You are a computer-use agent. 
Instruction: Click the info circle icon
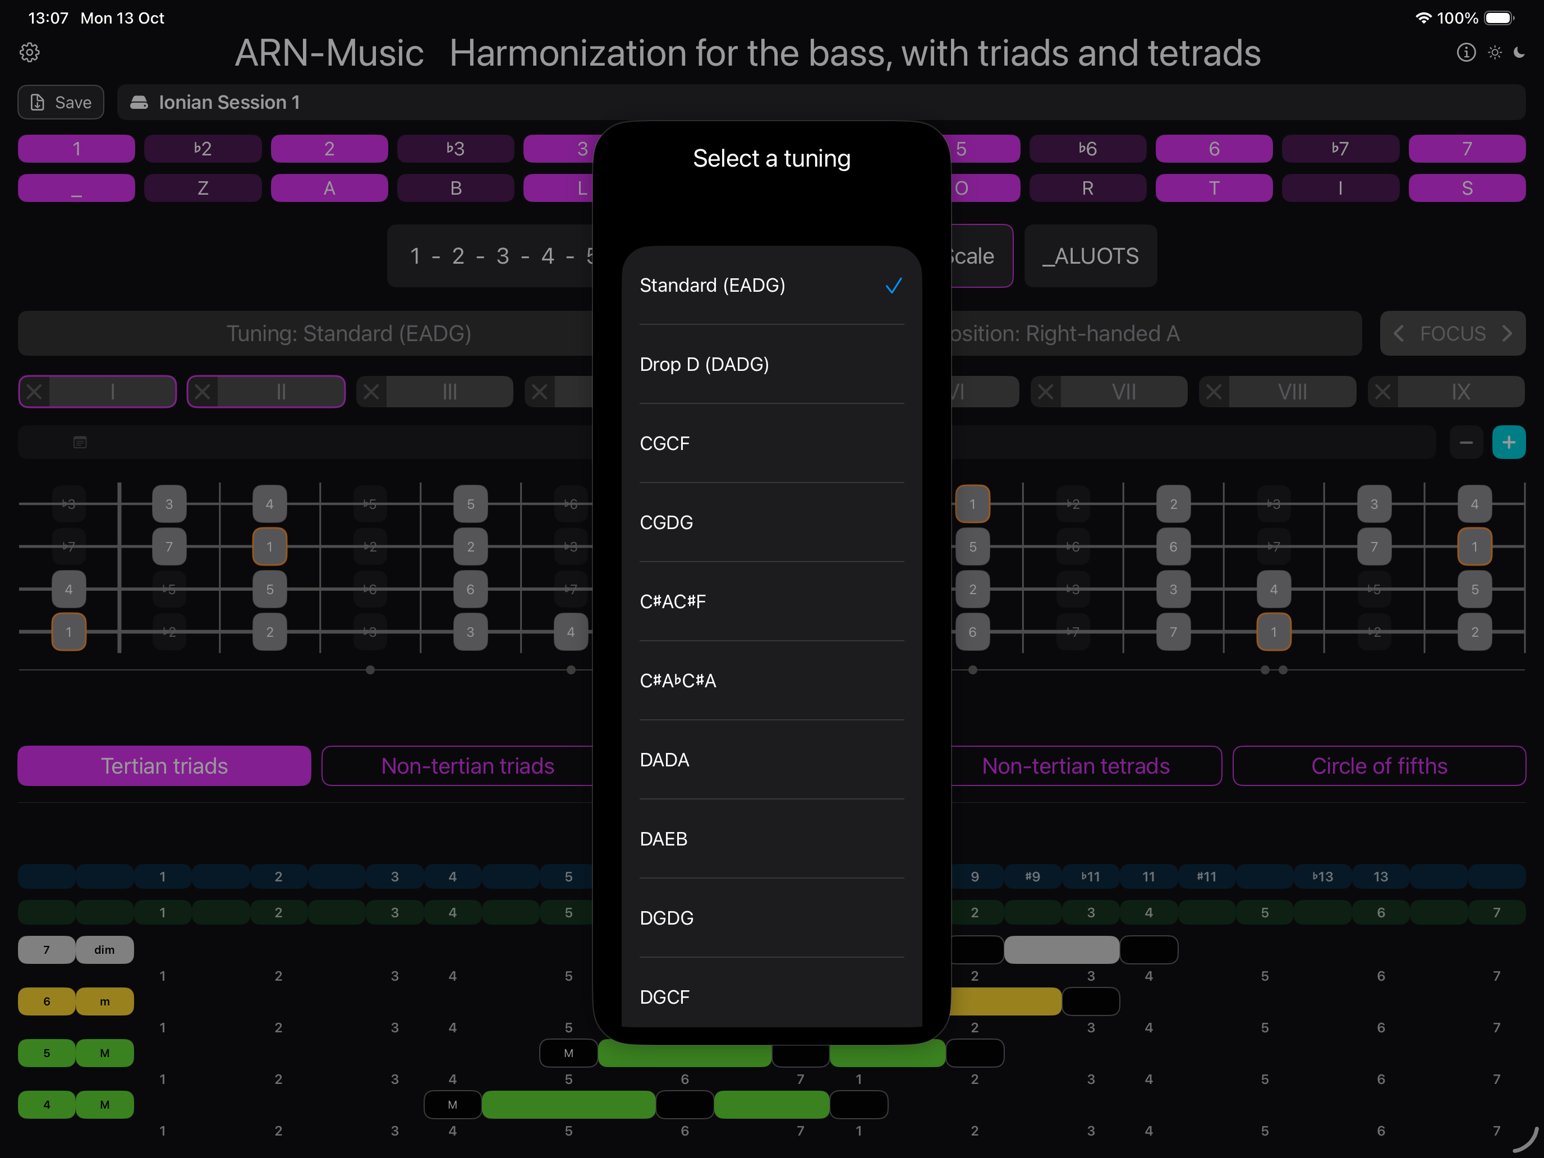click(1466, 52)
